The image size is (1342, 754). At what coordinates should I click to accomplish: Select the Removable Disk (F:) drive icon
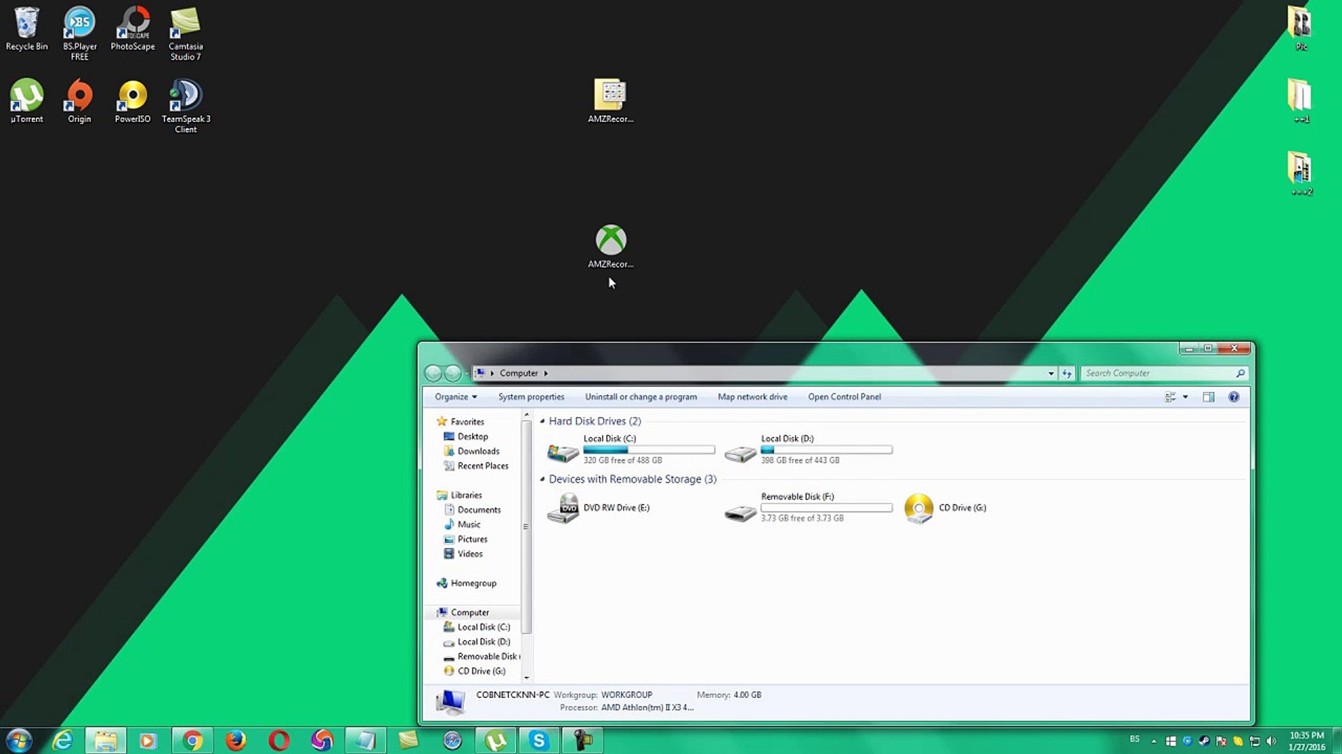(x=740, y=514)
